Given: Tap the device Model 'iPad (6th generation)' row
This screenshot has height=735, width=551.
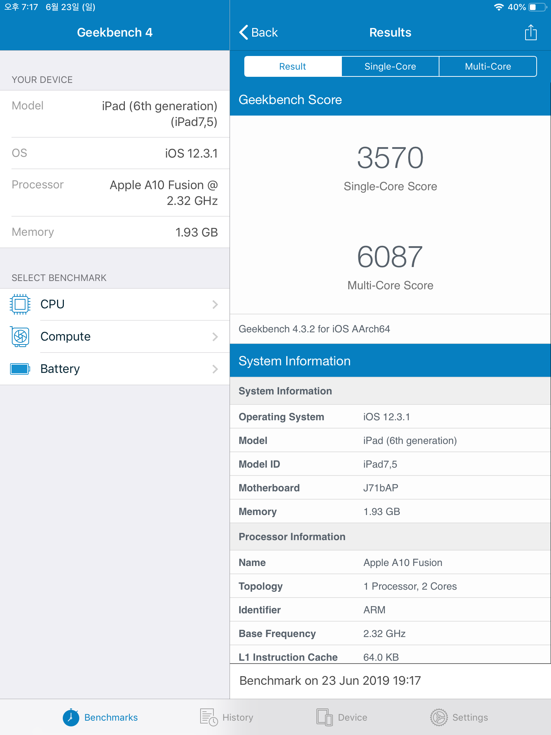Looking at the screenshot, I should click(115, 114).
